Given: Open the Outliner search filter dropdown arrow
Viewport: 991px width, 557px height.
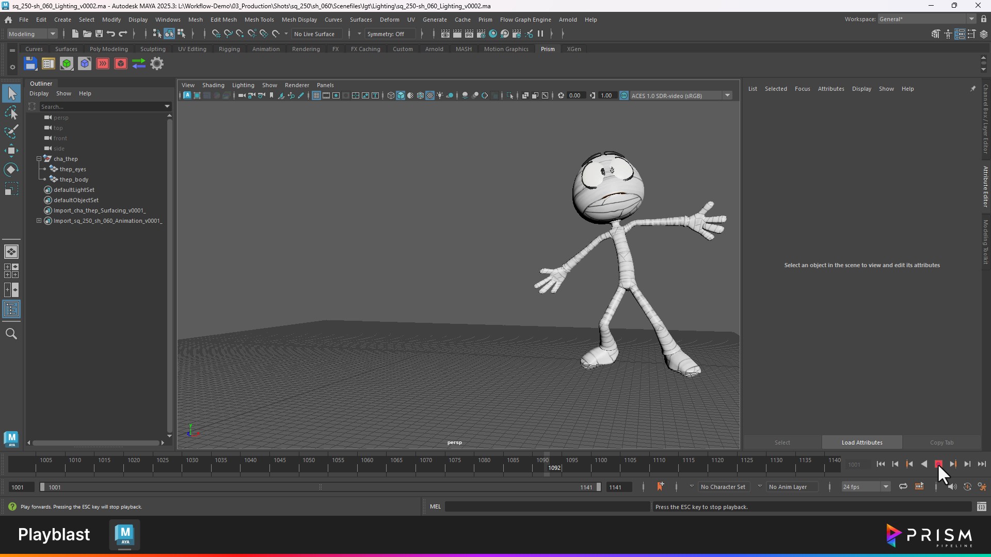Looking at the screenshot, I should (167, 107).
